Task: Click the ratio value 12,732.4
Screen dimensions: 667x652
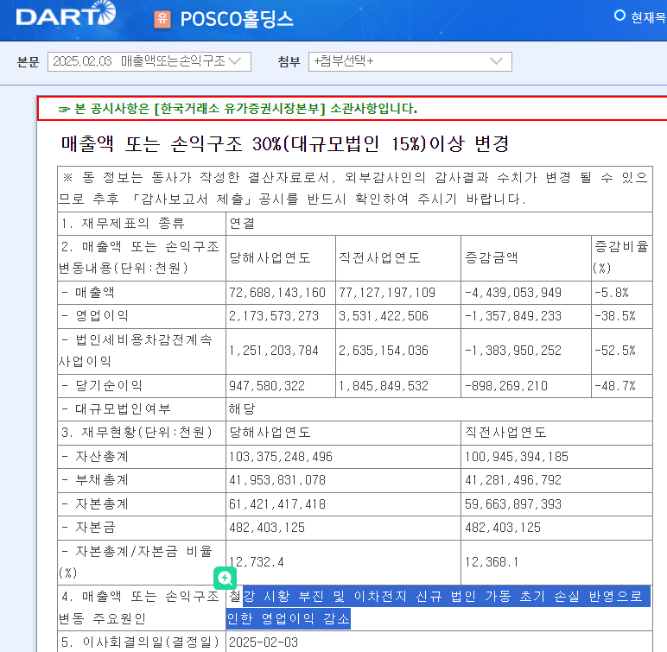Action: [257, 562]
